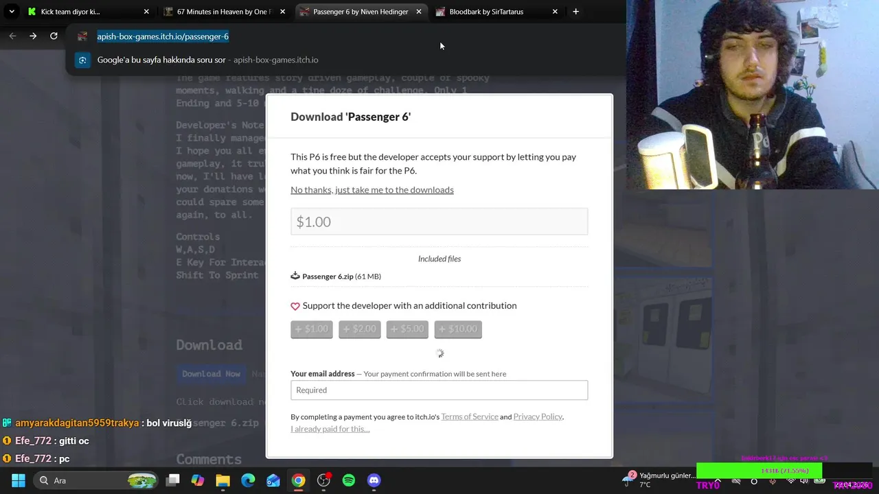879x494 pixels.
Task: Close the '67 Minutes in Heaven' tab
Action: (x=282, y=12)
